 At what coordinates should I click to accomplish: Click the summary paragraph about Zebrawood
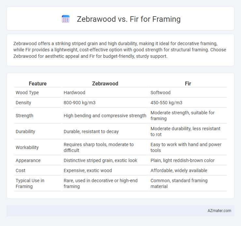point(120,50)
